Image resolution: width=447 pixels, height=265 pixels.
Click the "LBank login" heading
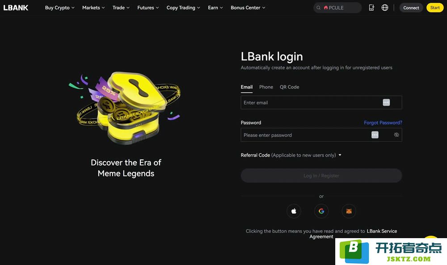click(x=272, y=56)
